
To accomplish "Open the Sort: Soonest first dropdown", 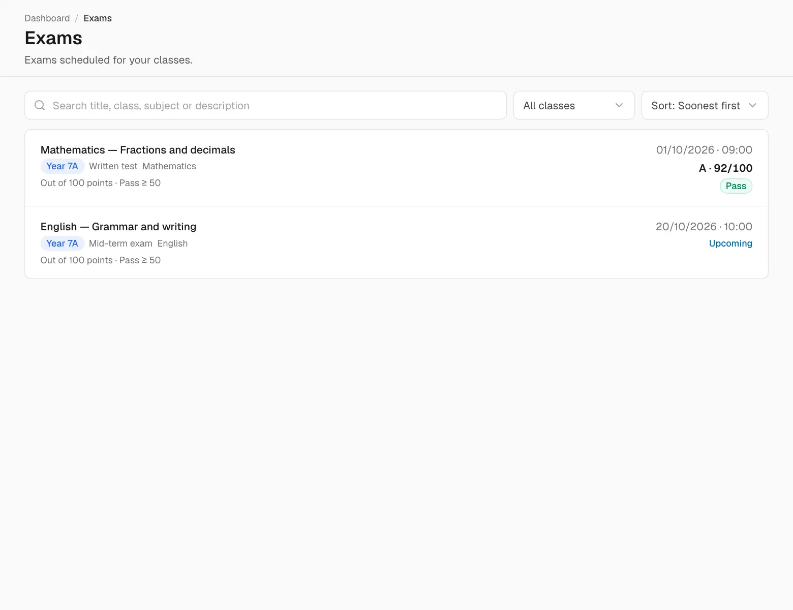I will 705,105.
